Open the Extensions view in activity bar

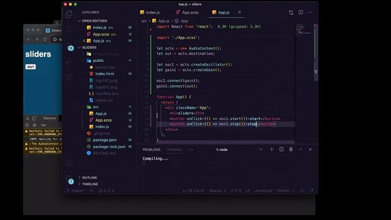point(69,76)
